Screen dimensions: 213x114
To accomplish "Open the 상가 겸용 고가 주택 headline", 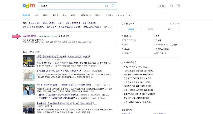I will pyautogui.click(x=59, y=71).
